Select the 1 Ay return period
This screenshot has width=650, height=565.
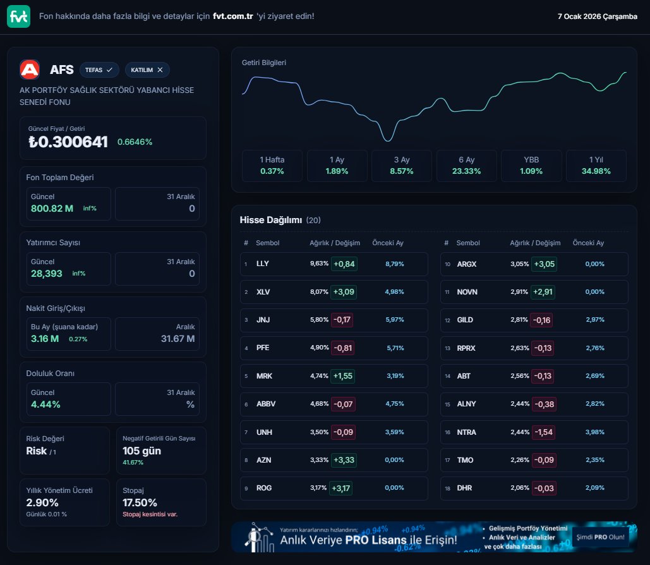tap(337, 166)
